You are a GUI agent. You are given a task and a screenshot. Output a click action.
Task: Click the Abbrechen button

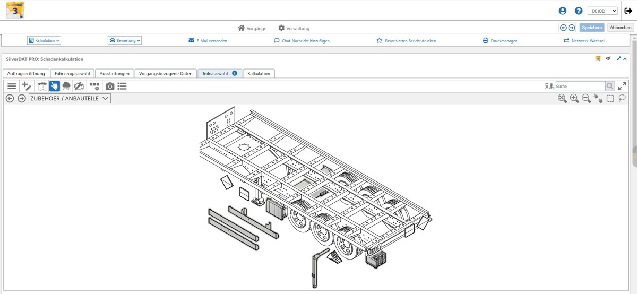point(620,28)
